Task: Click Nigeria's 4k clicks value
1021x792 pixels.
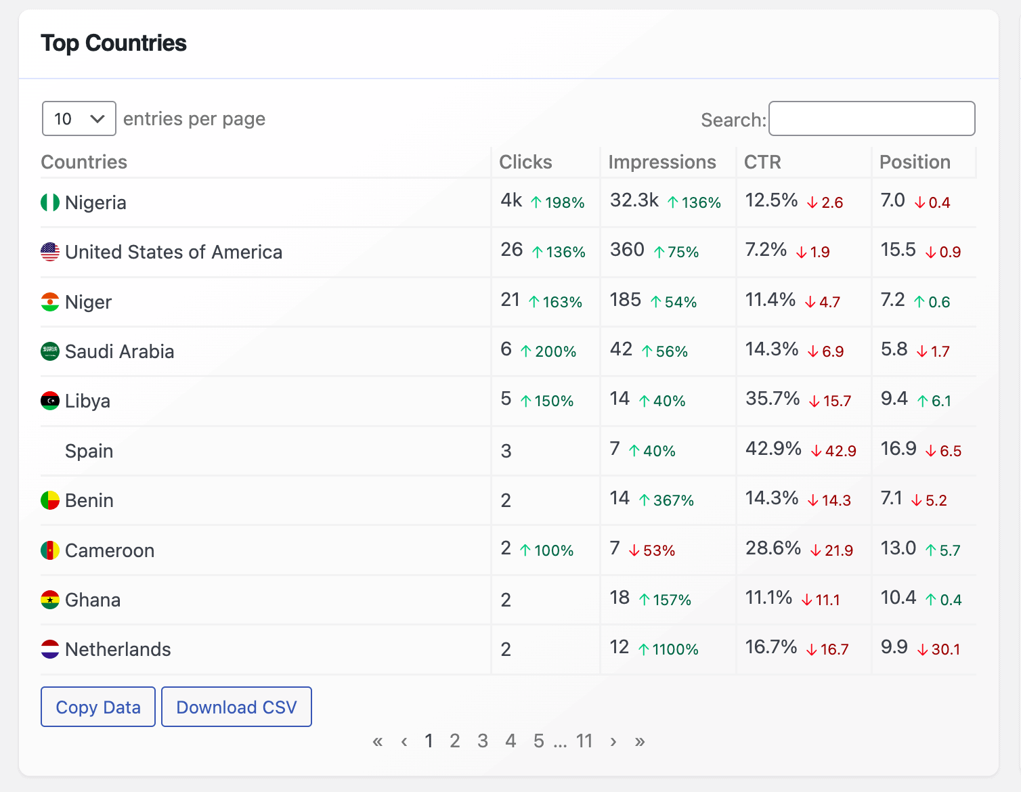Action: [511, 200]
